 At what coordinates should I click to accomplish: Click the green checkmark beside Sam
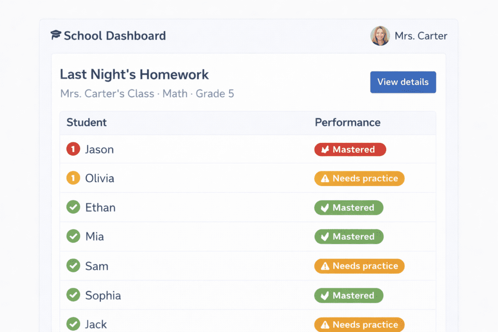click(73, 266)
